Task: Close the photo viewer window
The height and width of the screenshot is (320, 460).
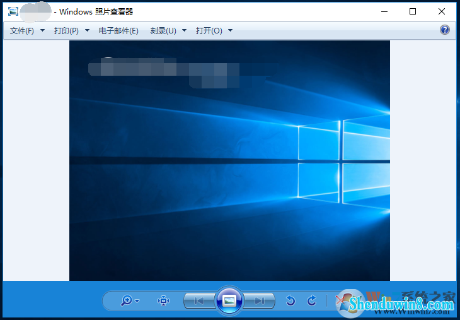Action: click(x=442, y=11)
